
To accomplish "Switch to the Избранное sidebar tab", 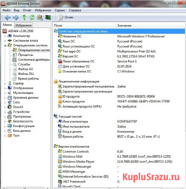I will (x=24, y=25).
